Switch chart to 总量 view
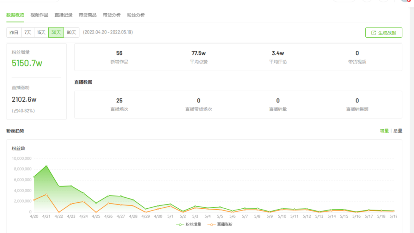This screenshot has width=414, height=233. point(398,131)
